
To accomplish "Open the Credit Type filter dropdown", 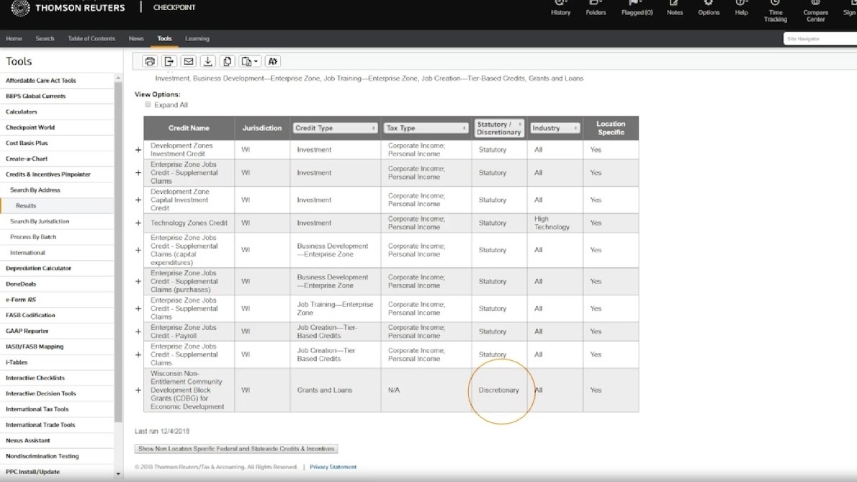I will (x=335, y=128).
